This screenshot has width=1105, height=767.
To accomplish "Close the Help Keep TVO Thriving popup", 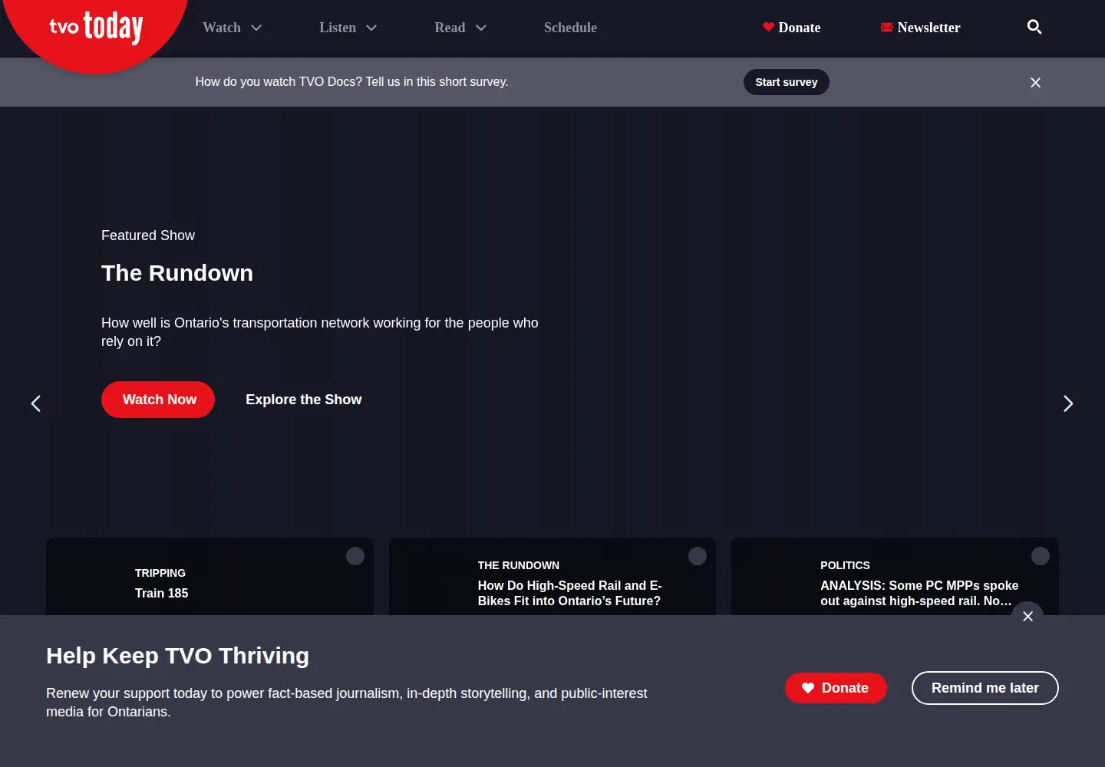I will tap(1027, 616).
